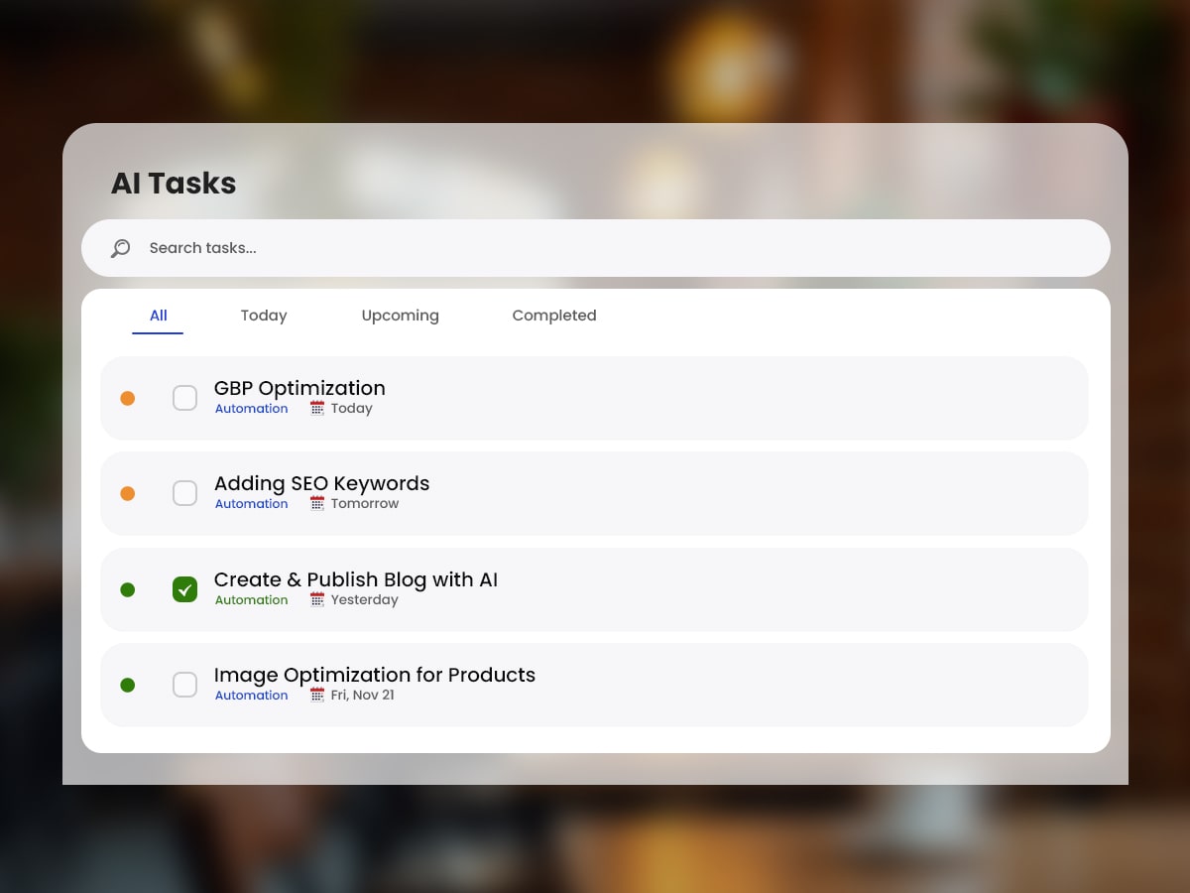Switch to the Today tab

(x=264, y=316)
